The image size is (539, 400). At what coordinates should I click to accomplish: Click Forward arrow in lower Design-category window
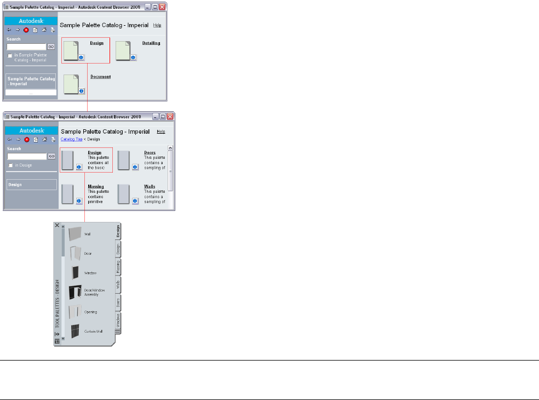pos(18,139)
